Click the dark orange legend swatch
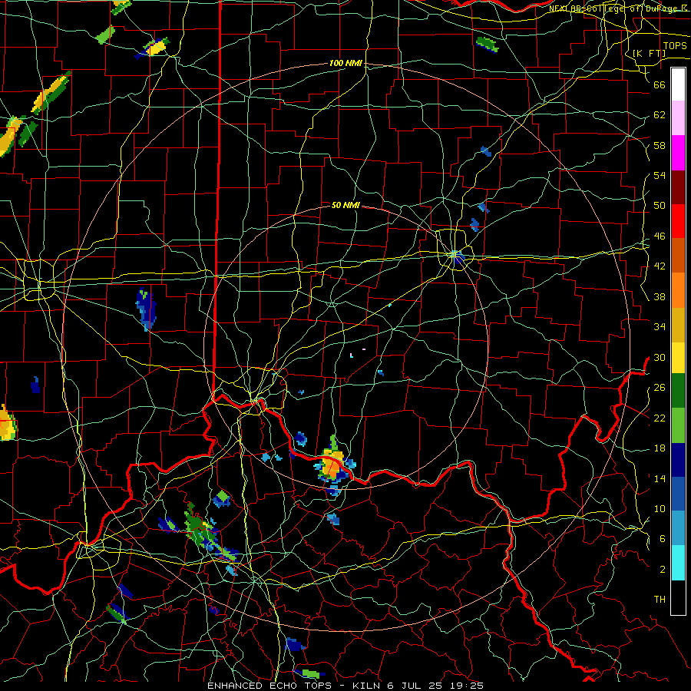The width and height of the screenshot is (691, 691). coord(678,255)
